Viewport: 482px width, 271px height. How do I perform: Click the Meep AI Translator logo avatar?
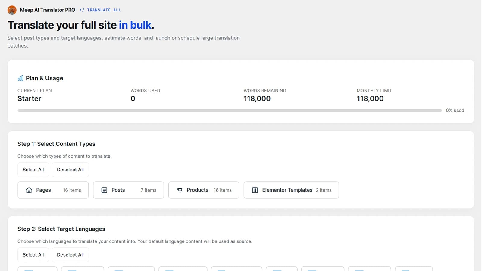click(x=12, y=10)
